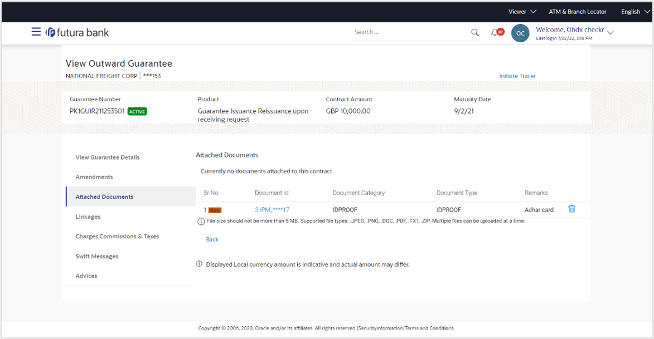Open the Viewer dropdown
This screenshot has width=654, height=339.
[521, 11]
